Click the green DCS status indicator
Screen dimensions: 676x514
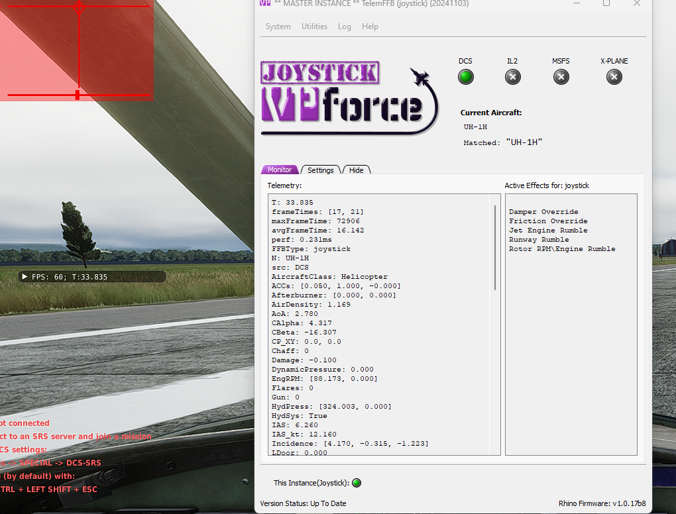[x=466, y=77]
